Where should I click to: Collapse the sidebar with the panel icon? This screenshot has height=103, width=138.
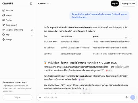pyautogui.click(x=31, y=3)
